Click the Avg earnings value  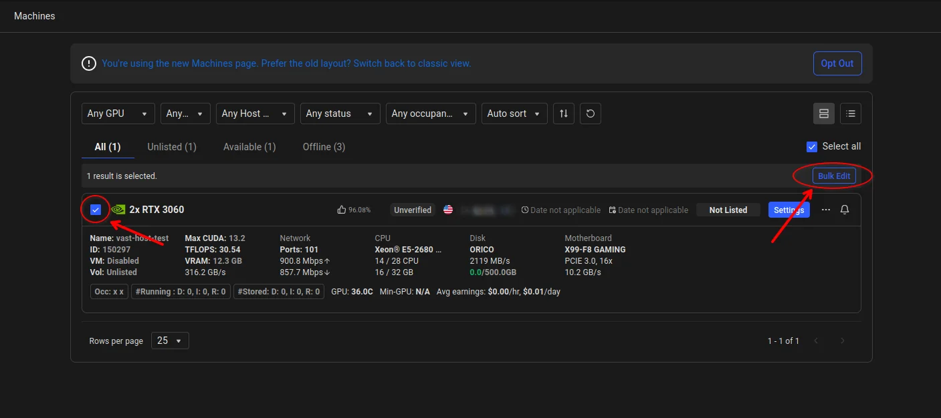[498, 292]
